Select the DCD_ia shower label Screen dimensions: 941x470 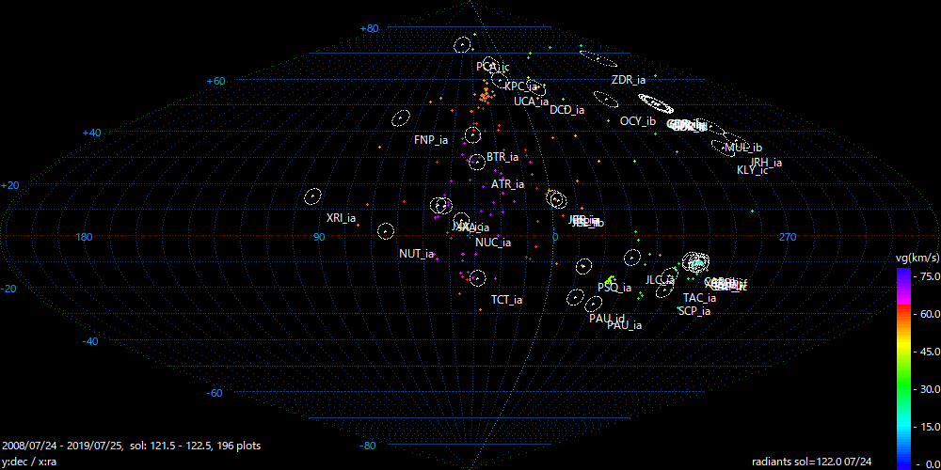tap(566, 110)
